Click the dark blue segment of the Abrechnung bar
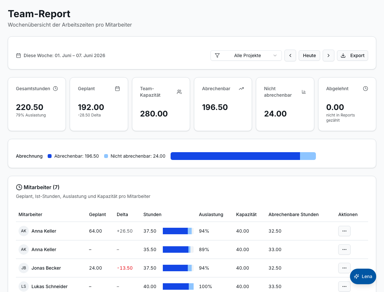This screenshot has width=384, height=292. pos(235,156)
